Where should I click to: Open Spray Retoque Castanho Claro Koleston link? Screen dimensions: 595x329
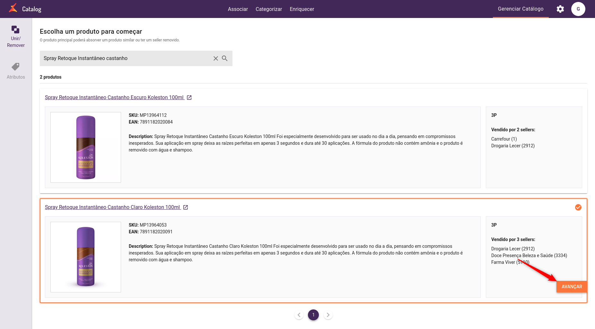[112, 207]
